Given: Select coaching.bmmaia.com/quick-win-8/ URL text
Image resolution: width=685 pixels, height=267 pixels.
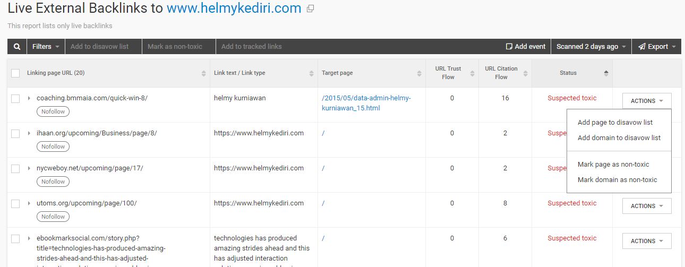Looking at the screenshot, I should [x=92, y=98].
